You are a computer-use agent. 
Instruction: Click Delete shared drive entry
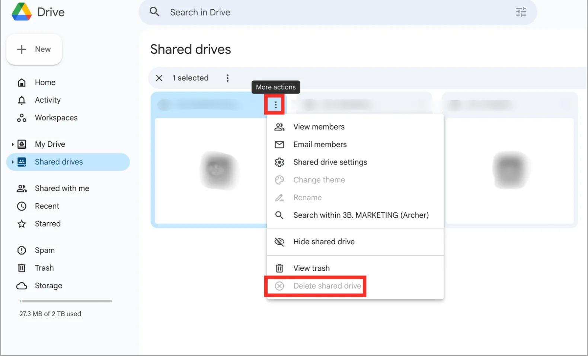tap(355, 286)
